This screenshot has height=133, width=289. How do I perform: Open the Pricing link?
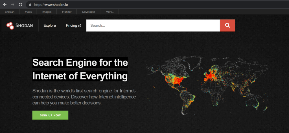click(x=73, y=26)
